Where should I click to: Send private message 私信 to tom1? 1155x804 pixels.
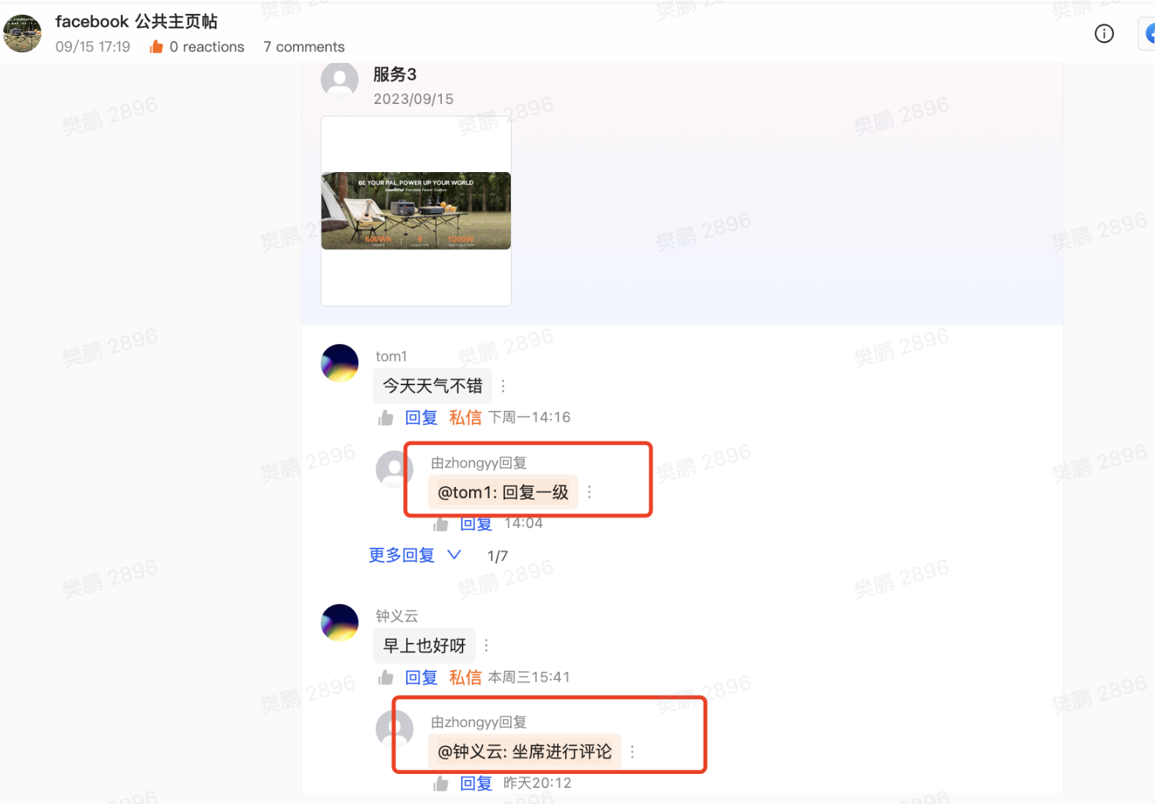(465, 417)
